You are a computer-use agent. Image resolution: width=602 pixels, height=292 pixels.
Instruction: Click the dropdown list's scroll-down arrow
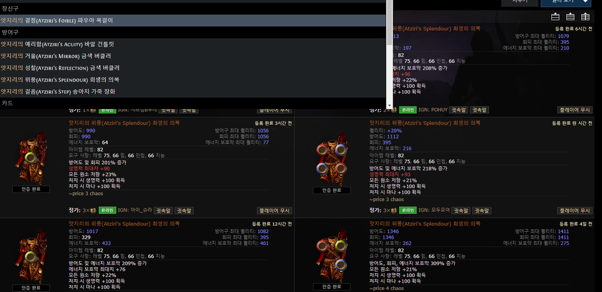coord(389,105)
